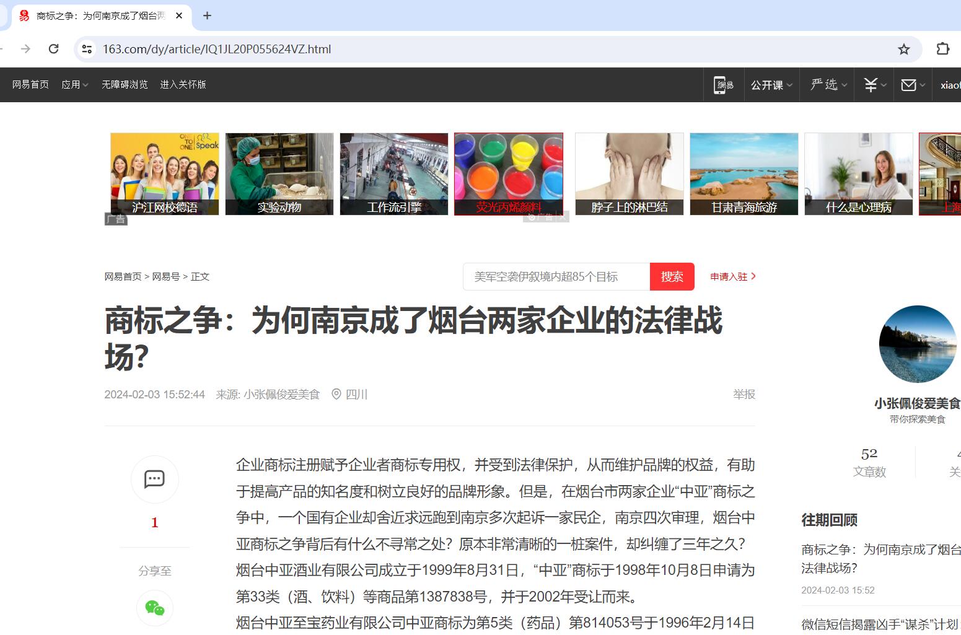Bookmark this page with the star icon
This screenshot has width=961, height=635.
pyautogui.click(x=904, y=49)
